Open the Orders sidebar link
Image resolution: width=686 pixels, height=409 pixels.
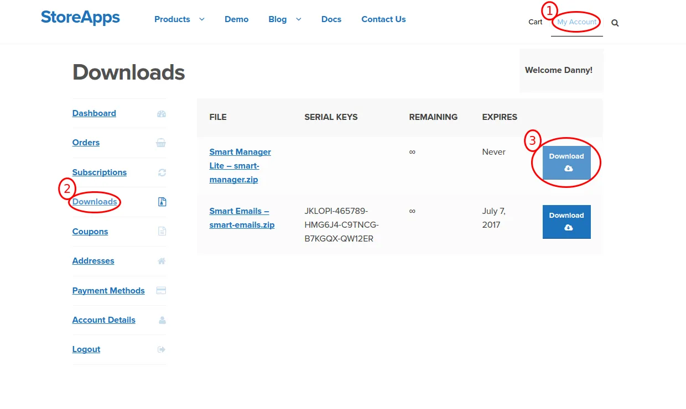[x=86, y=143]
